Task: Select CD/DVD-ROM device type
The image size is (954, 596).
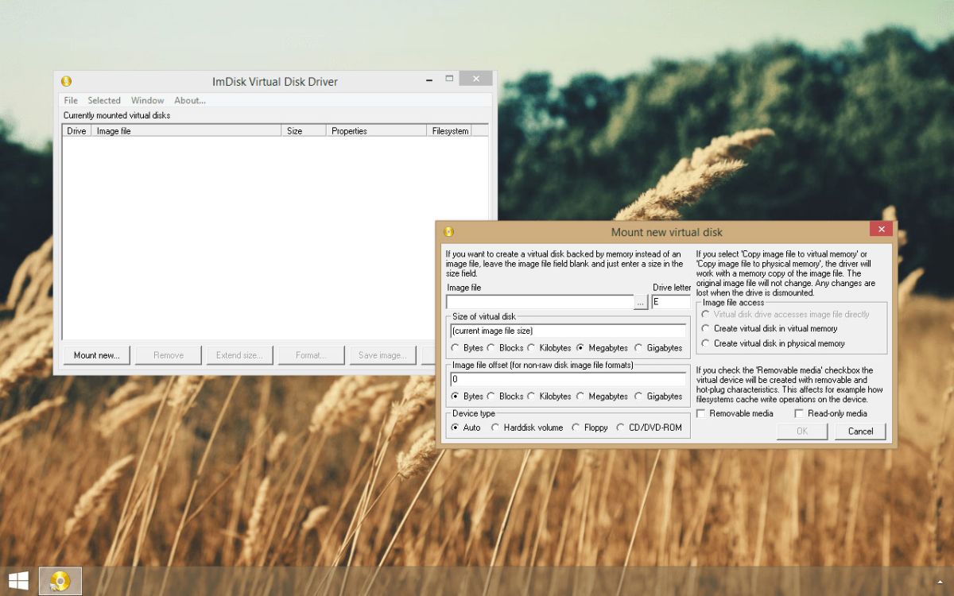Action: click(x=649, y=428)
